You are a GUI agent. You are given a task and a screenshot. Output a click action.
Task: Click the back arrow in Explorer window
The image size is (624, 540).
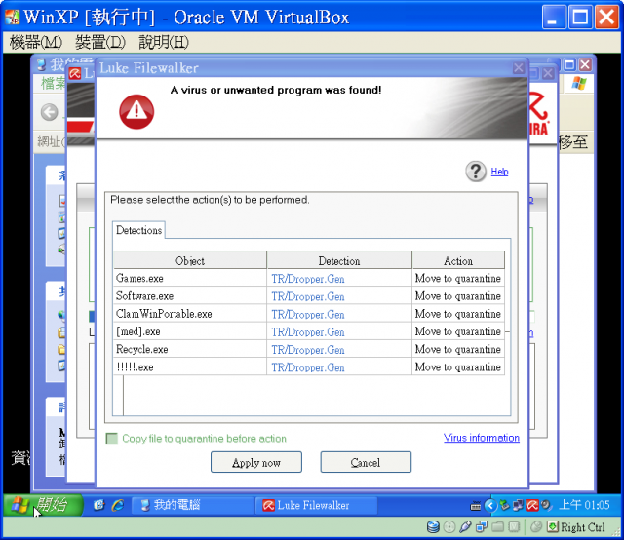pyautogui.click(x=50, y=112)
